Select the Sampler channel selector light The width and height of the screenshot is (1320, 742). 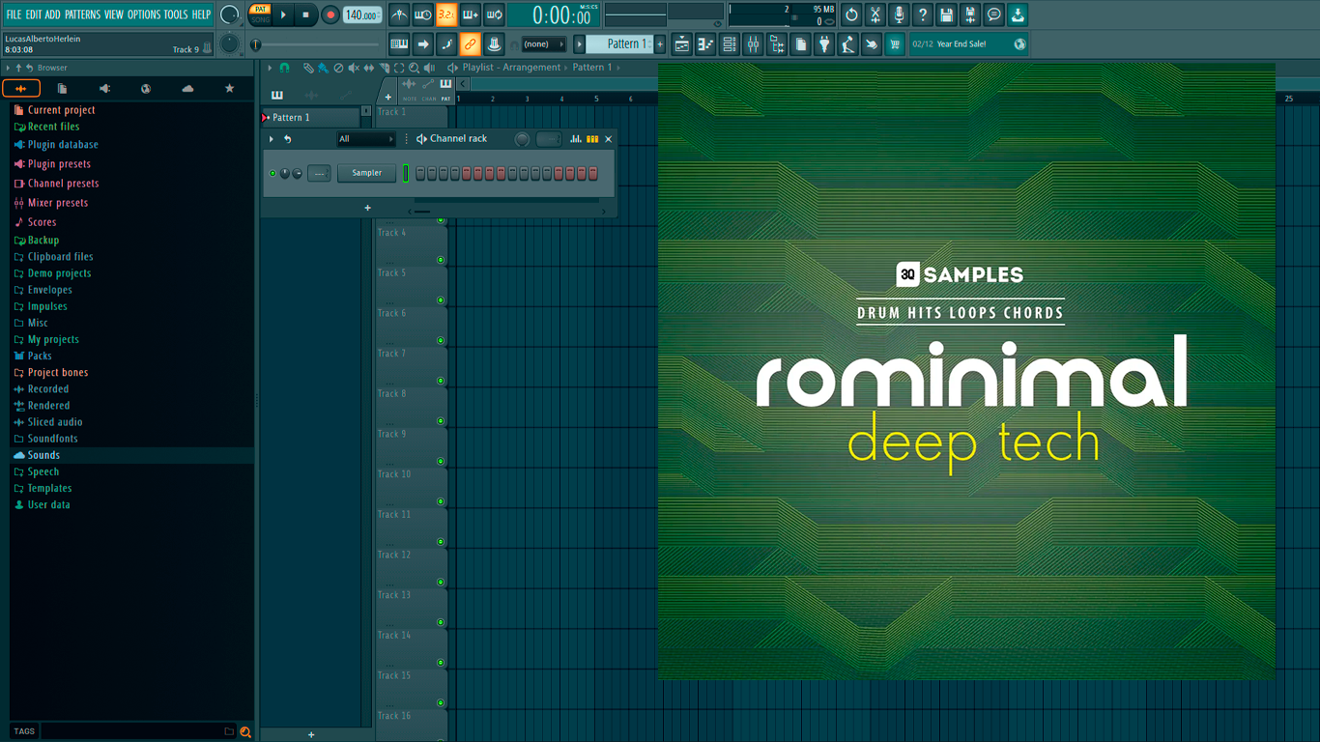coord(406,174)
